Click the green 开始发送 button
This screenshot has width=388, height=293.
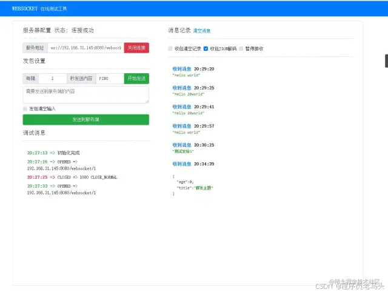136,78
